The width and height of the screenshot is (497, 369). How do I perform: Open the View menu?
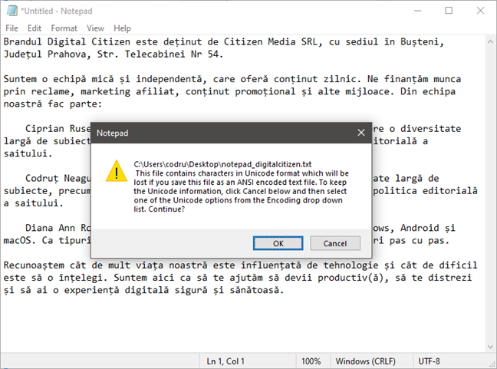95,28
